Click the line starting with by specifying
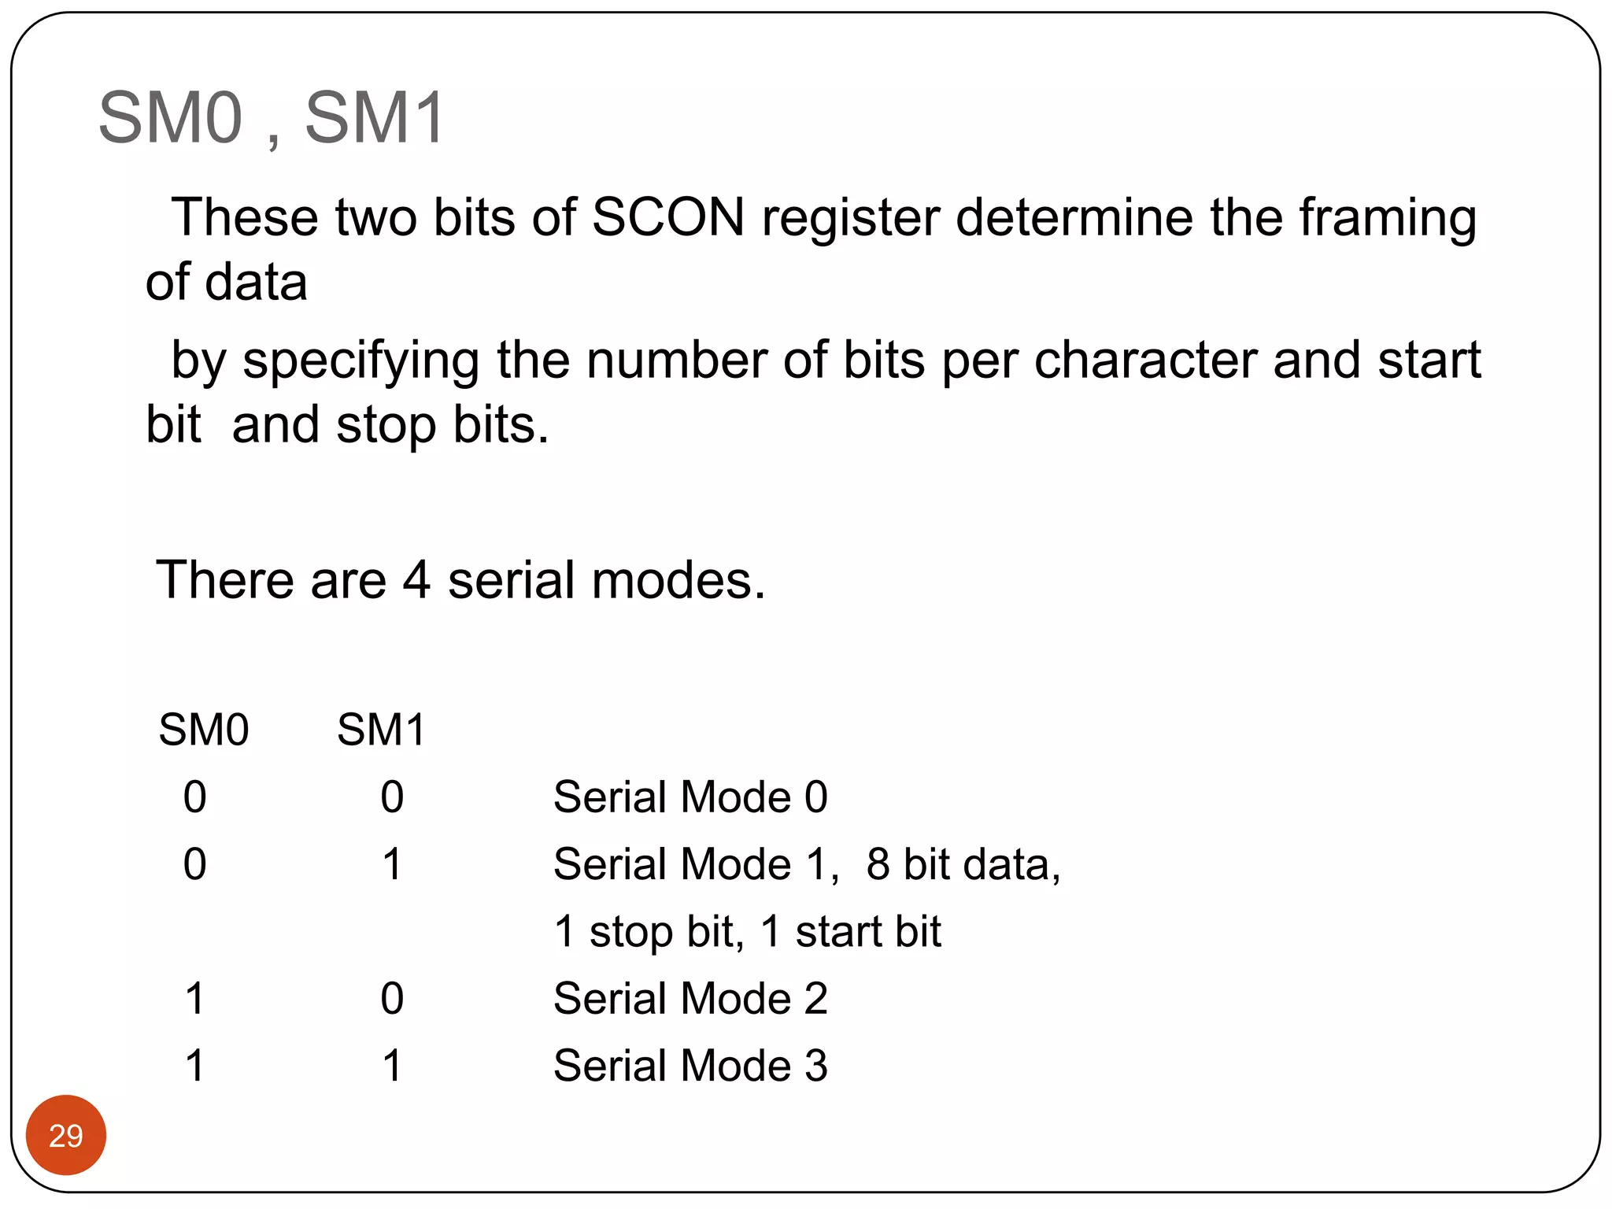The image size is (1612, 1209). pos(826,361)
